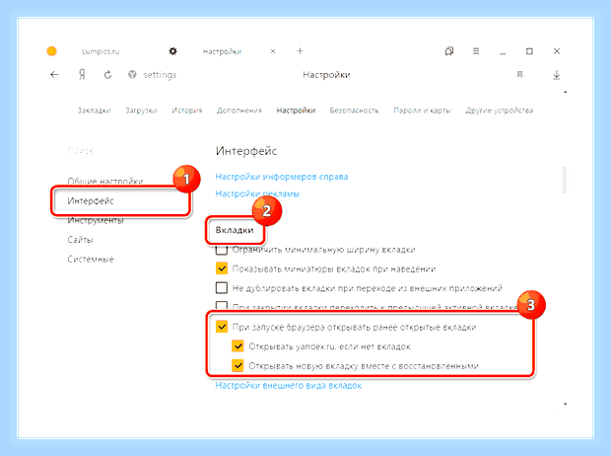Click the settings address field
Screen dimensions: 611x456
(x=160, y=75)
